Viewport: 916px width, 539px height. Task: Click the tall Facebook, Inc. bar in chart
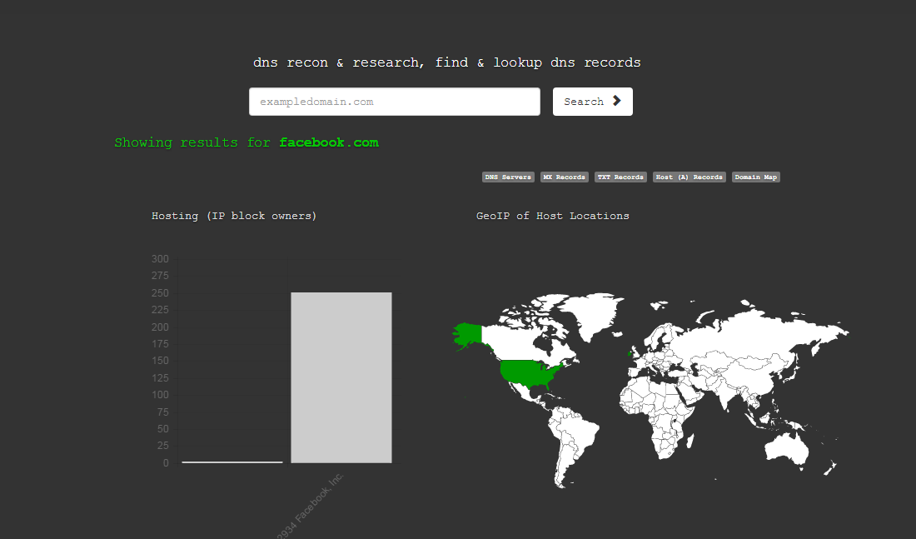(341, 377)
